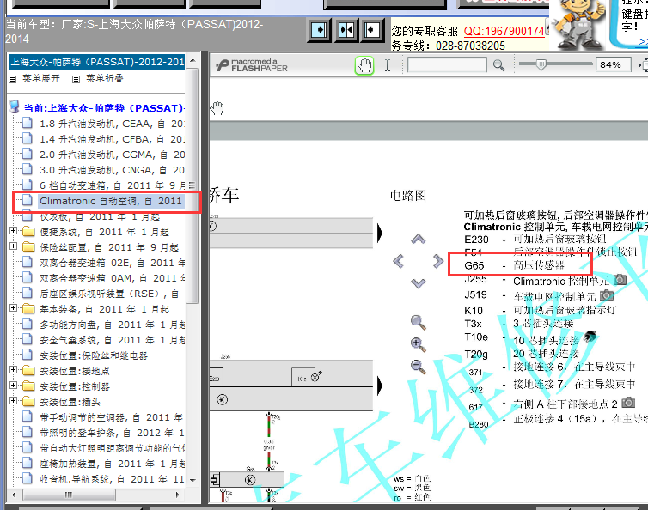Click the E230 可加热后窗玻璃按钮 legend entry

click(535, 240)
